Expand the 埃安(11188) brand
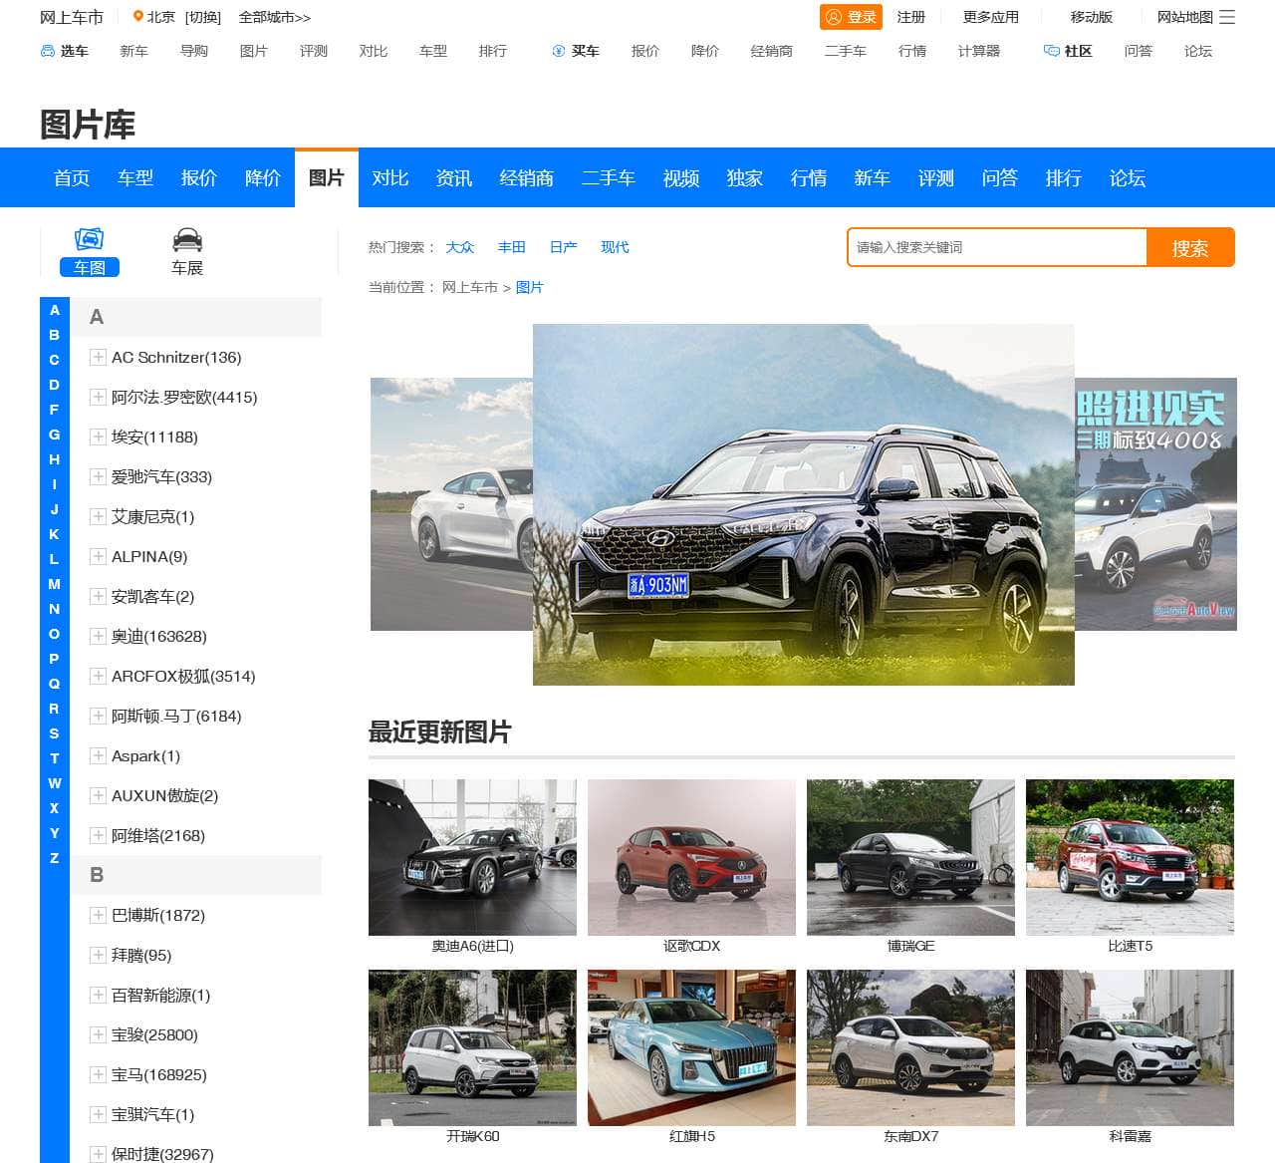Image resolution: width=1275 pixels, height=1163 pixels. click(98, 436)
